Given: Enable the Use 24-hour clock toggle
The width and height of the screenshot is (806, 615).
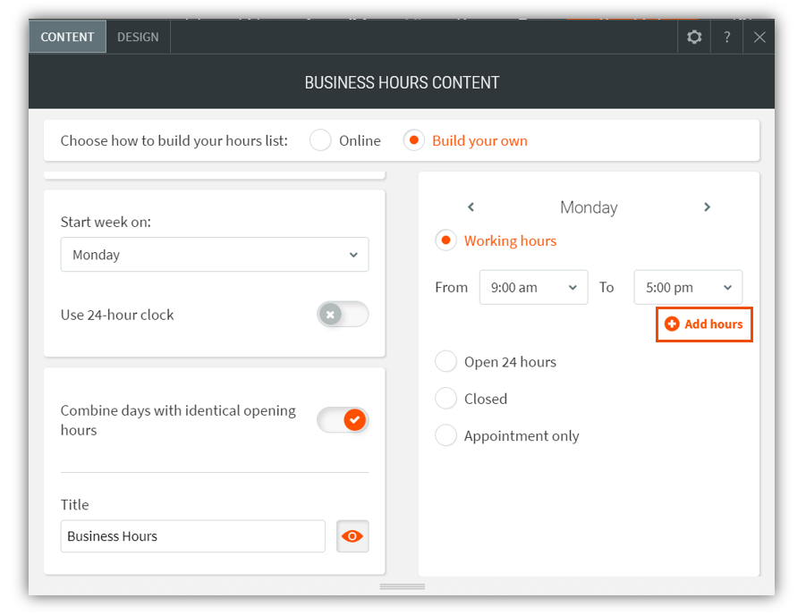Looking at the screenshot, I should [x=343, y=315].
